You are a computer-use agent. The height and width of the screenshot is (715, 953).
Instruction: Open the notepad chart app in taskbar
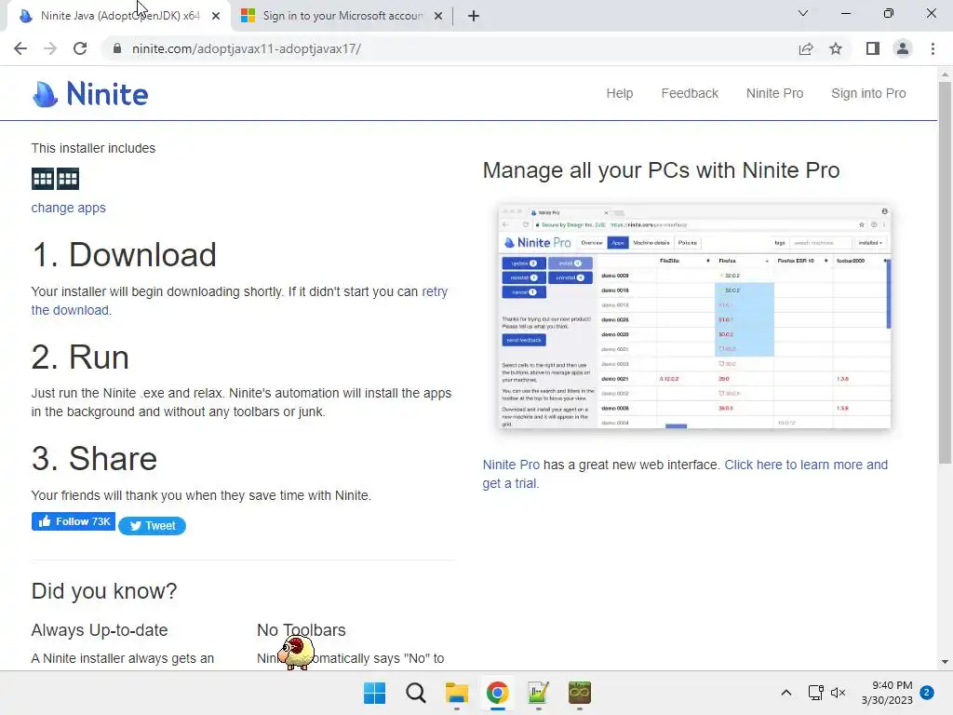pos(538,693)
